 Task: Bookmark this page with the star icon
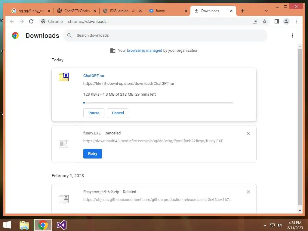265,21
